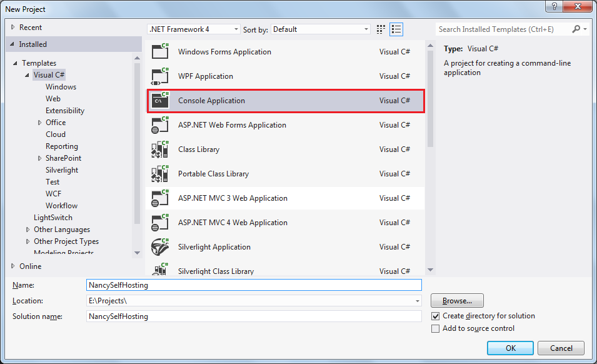This screenshot has height=364, width=597.
Task: Open the .NET Framework version dropdown
Action: tap(194, 29)
